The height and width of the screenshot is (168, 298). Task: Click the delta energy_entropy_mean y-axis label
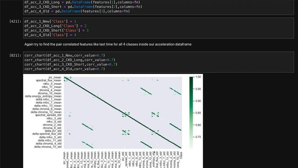click(43, 96)
